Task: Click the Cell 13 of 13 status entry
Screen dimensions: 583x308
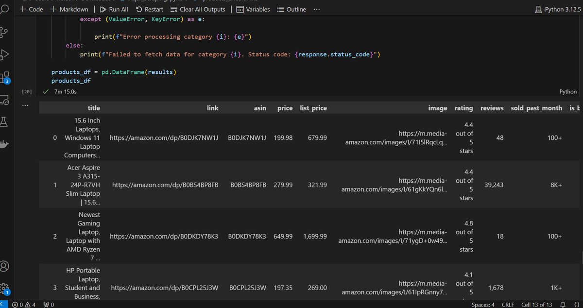Action: coord(536,305)
